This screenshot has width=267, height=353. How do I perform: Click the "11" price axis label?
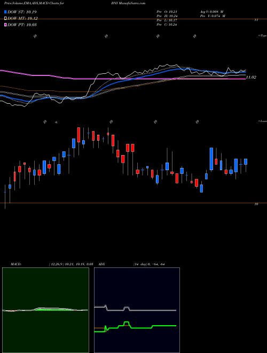[x=256, y=20]
